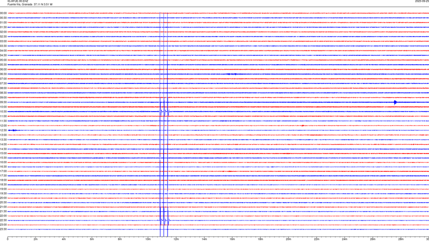This screenshot has height=241, width=429.
Task: Select the 02:00 time label
Action: tap(3, 32)
